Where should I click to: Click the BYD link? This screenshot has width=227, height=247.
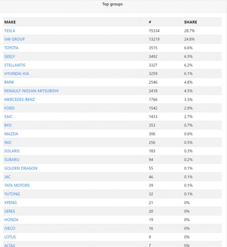pyautogui.click(x=8, y=125)
